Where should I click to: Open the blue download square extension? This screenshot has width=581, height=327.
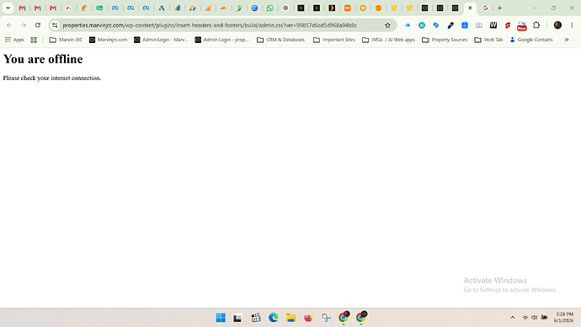(x=465, y=25)
